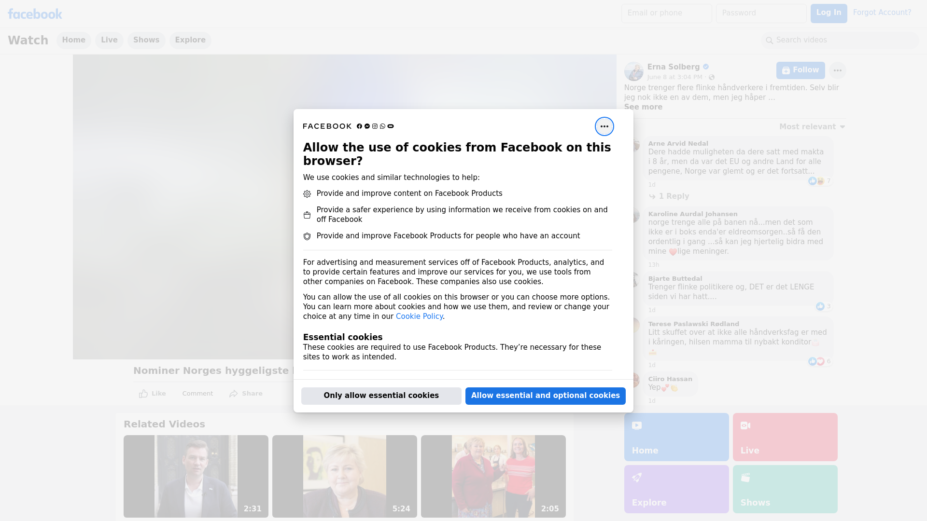
Task: Click the Watch heading
Action: tap(28, 40)
